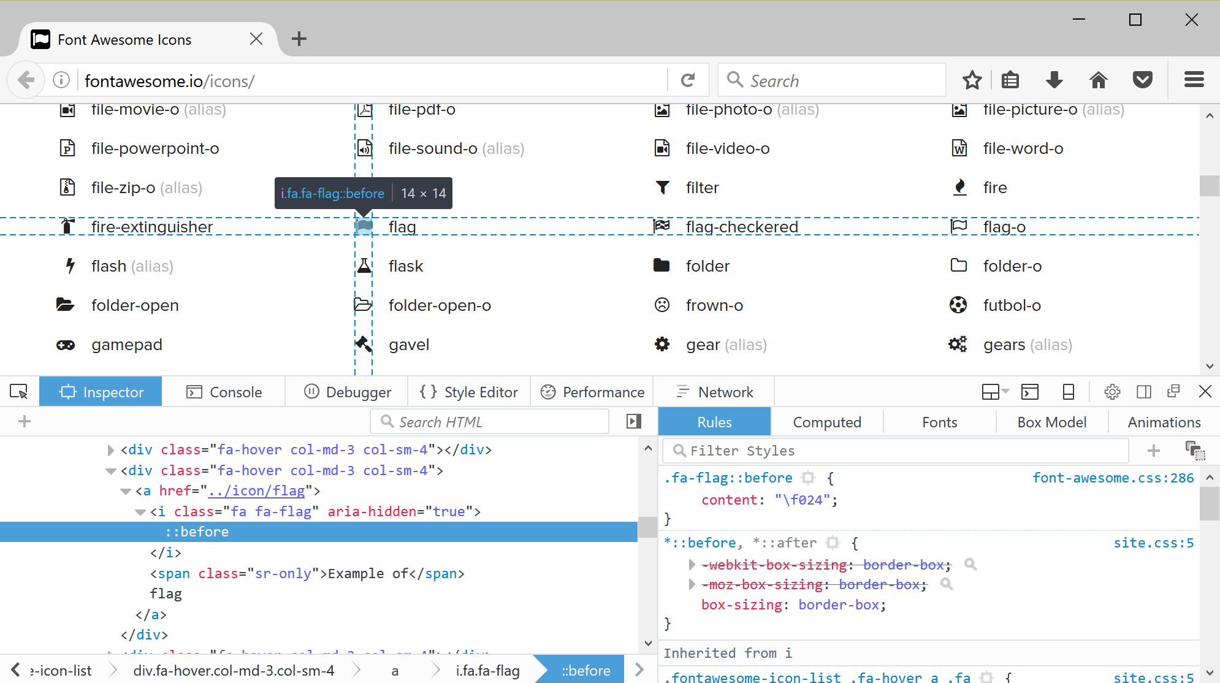Select i.fa.fa-flag breadcrumb

click(487, 670)
